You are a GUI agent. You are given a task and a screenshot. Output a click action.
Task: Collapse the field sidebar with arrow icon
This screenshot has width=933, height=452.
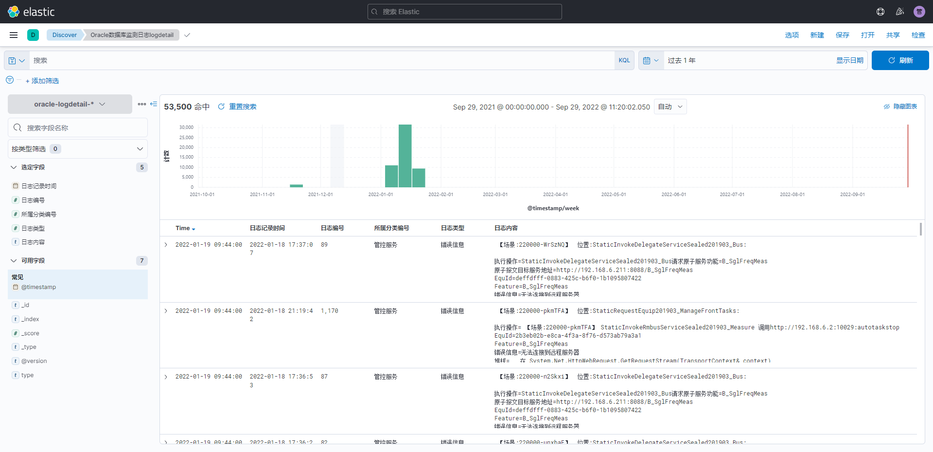(154, 104)
